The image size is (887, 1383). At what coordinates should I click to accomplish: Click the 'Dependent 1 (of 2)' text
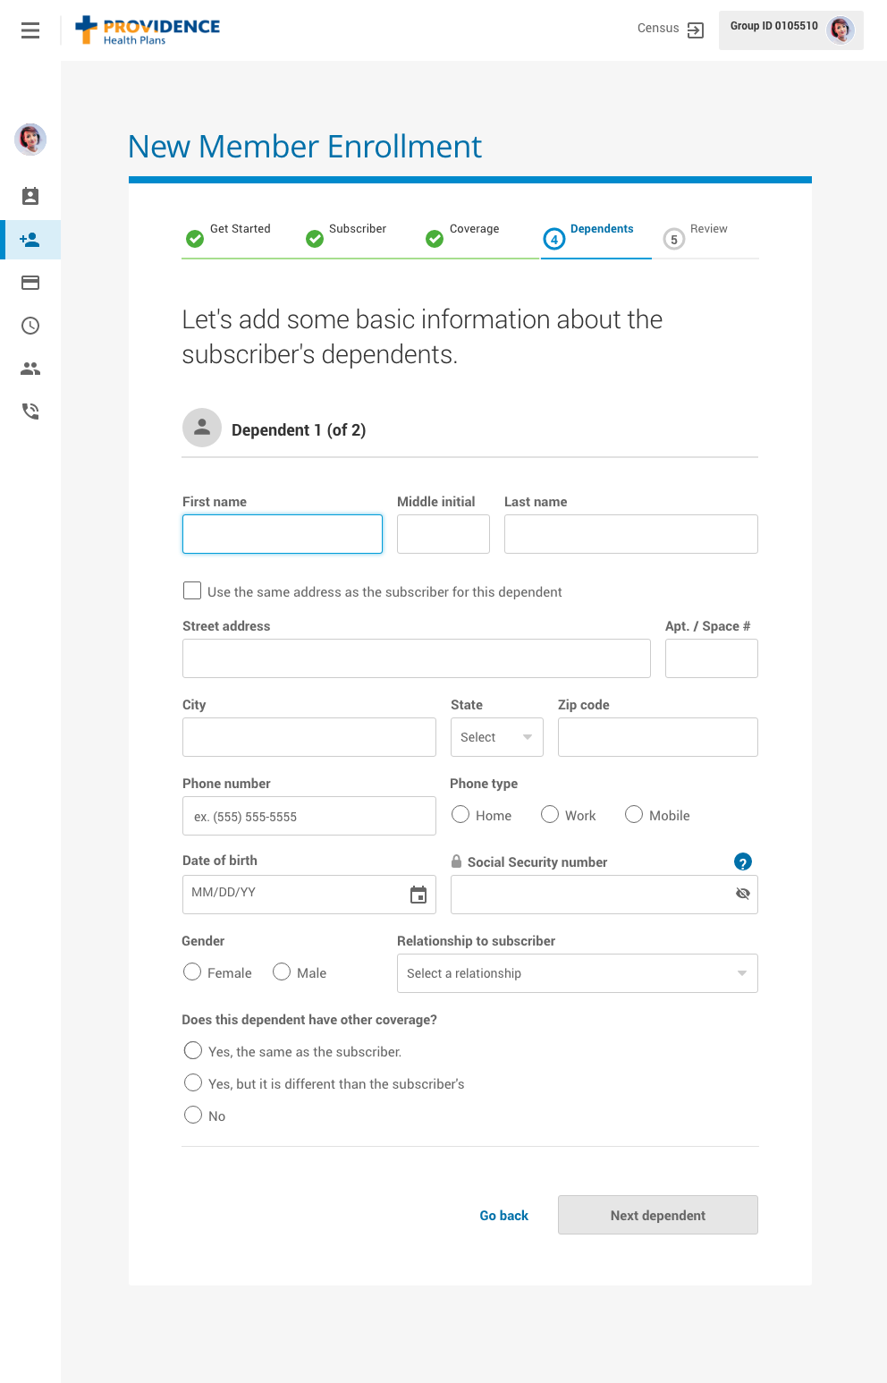tap(299, 430)
